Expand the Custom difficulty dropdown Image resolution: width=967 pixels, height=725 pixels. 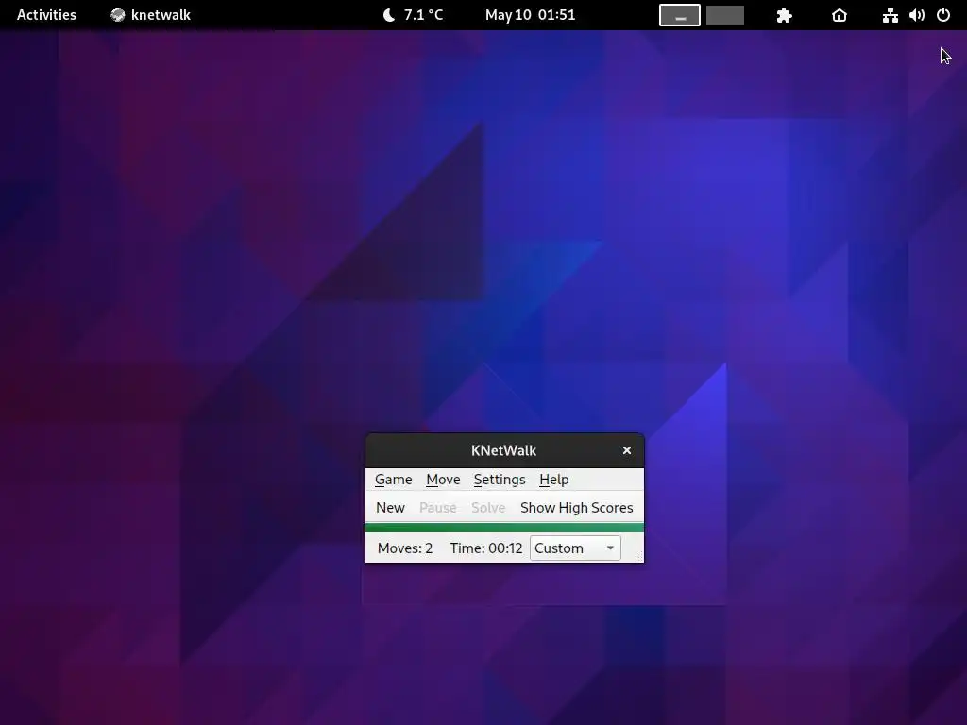(x=575, y=548)
